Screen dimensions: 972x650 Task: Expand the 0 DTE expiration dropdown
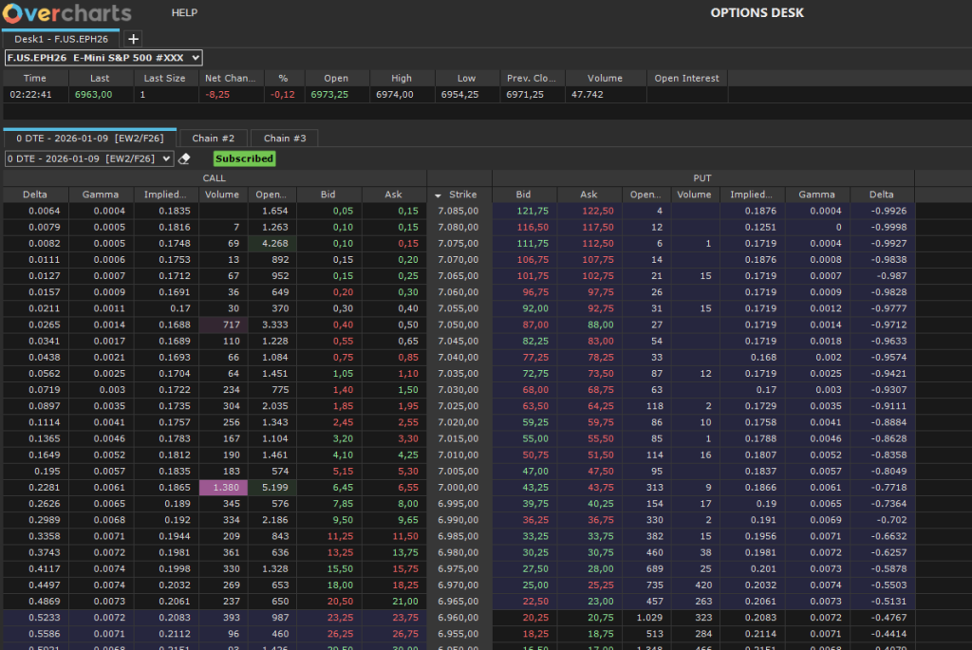pyautogui.click(x=89, y=158)
